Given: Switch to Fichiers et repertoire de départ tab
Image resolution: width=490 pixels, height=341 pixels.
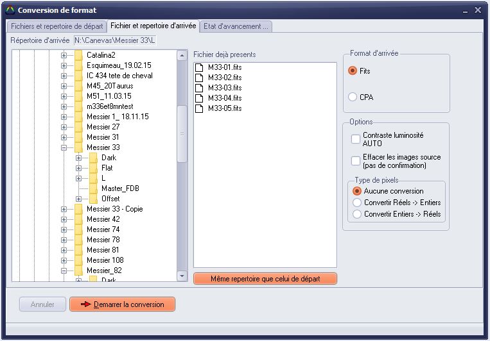Looking at the screenshot, I should click(x=56, y=26).
